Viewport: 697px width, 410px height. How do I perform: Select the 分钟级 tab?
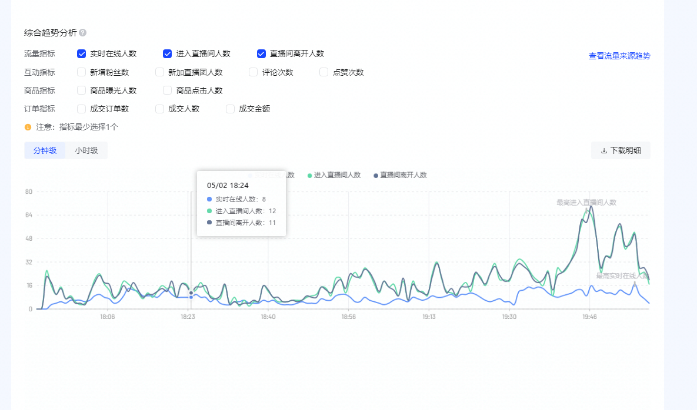coord(45,150)
